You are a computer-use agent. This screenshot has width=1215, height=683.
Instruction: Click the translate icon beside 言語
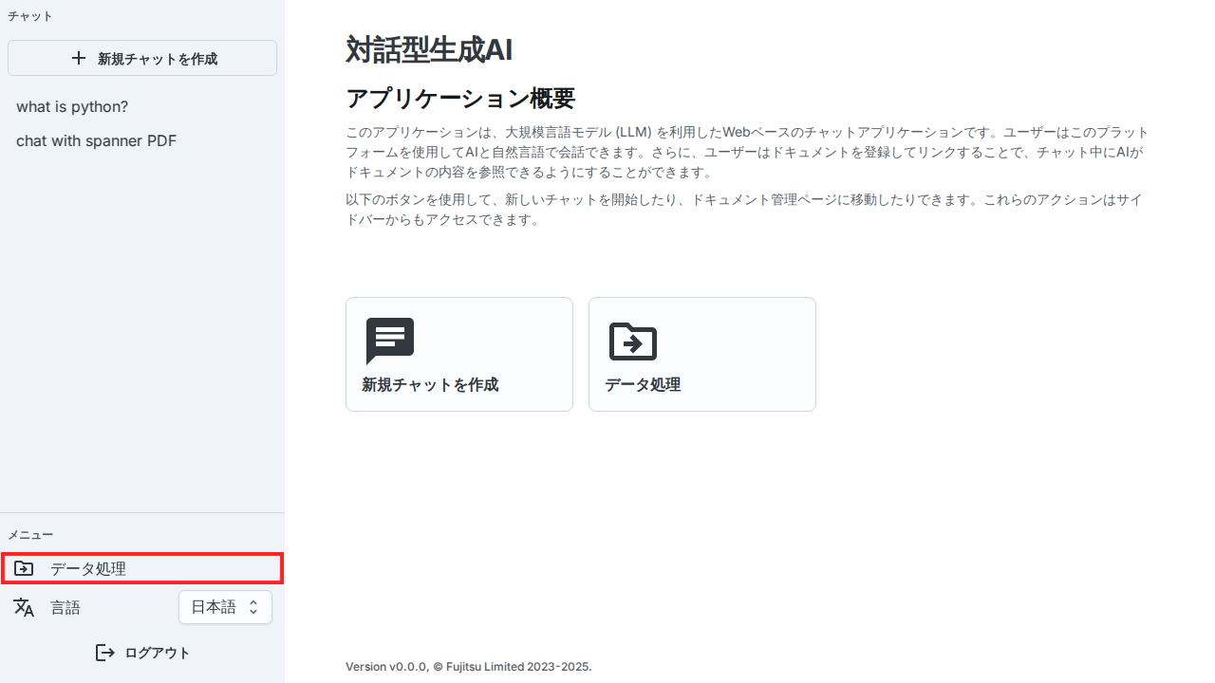[24, 607]
